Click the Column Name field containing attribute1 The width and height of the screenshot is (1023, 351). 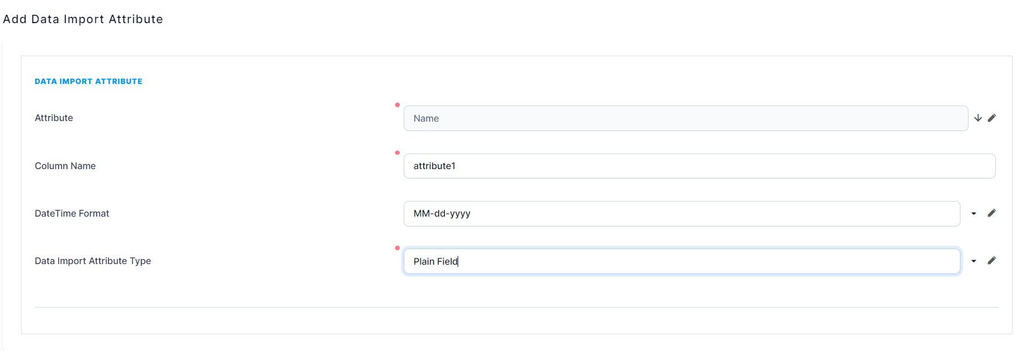637,166
